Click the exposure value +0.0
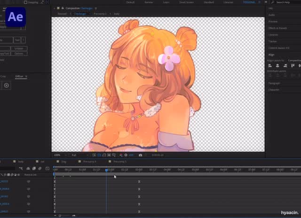 pos(131,155)
